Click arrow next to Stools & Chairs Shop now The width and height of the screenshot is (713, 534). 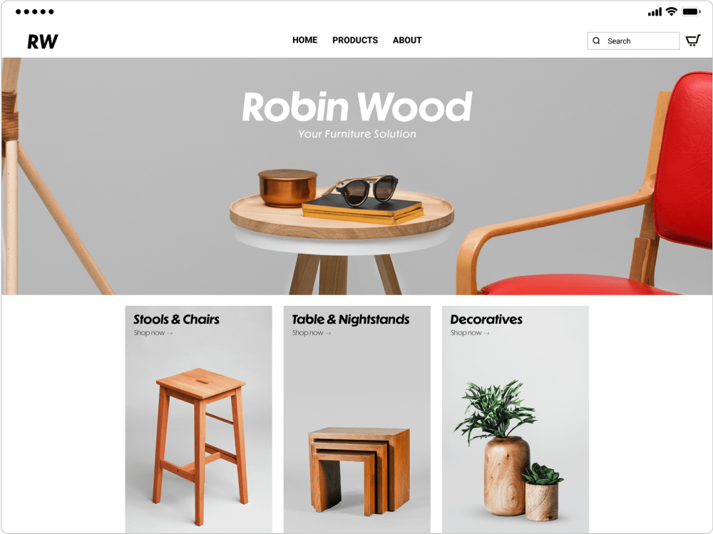pos(170,334)
